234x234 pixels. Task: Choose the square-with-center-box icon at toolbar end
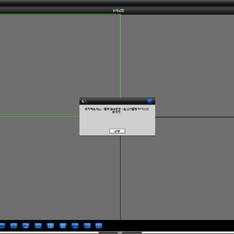[x=99, y=226]
